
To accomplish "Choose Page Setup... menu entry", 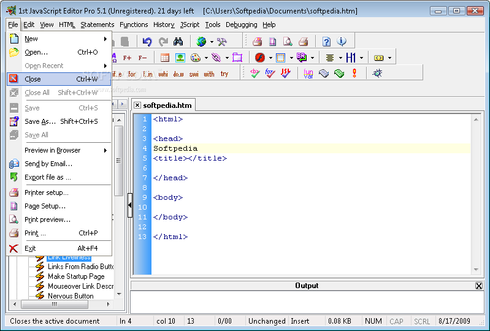I will click(59, 206).
